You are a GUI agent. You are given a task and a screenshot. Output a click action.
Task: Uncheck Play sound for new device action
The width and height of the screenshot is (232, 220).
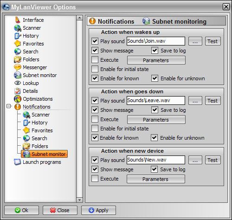(95, 160)
